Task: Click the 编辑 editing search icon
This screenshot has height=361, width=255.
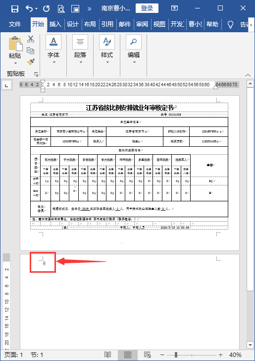Action: [x=134, y=42]
